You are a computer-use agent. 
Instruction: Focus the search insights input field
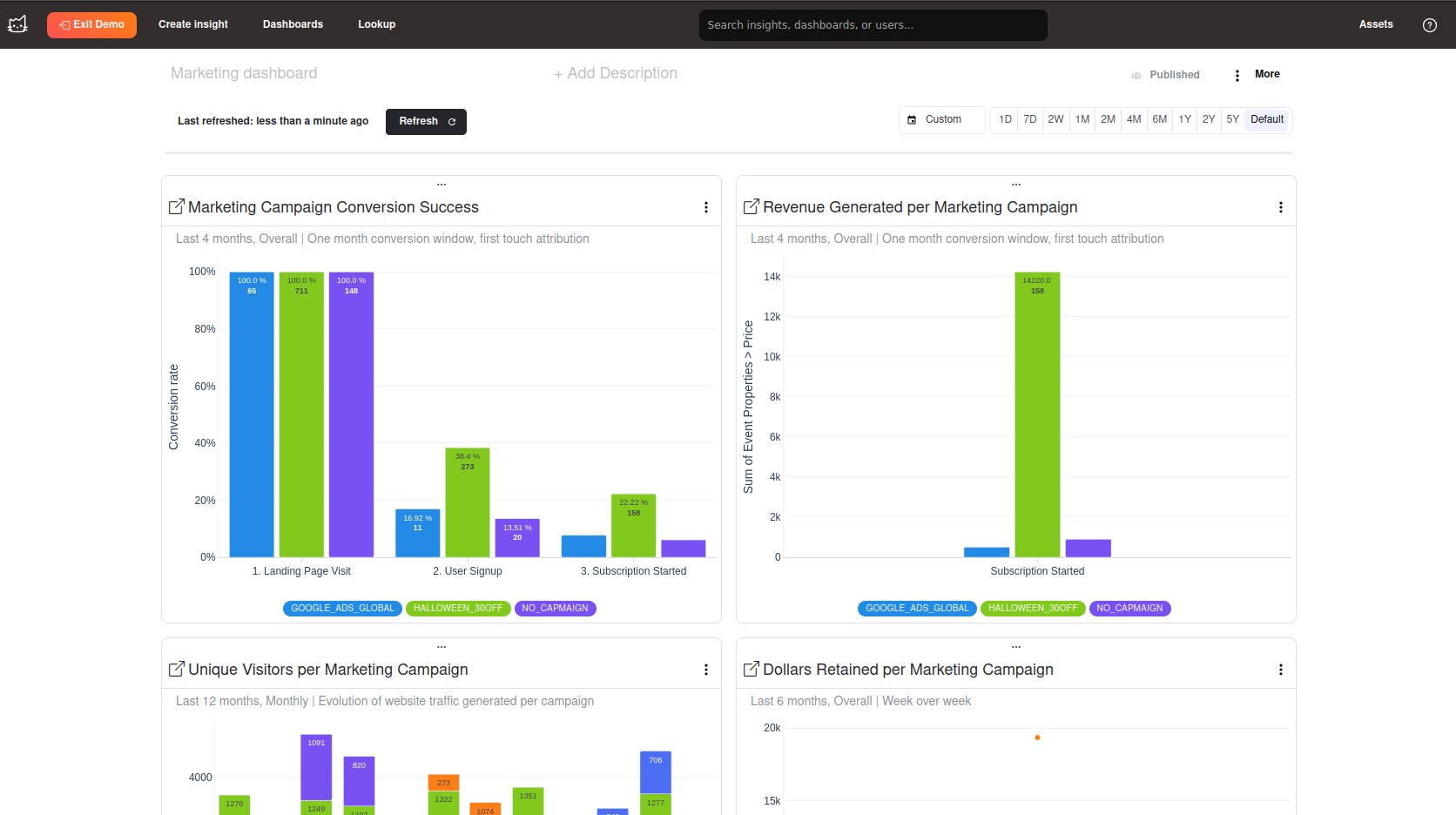click(873, 25)
